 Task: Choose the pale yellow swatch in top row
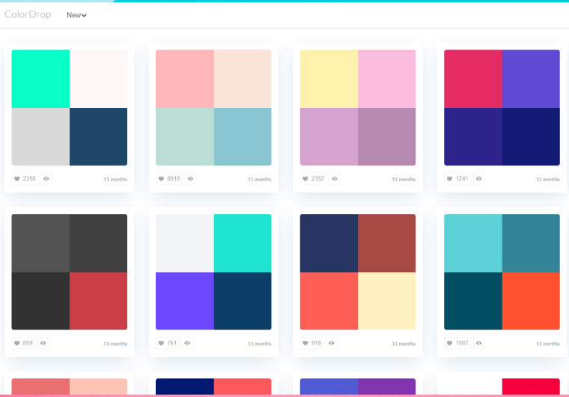point(329,79)
